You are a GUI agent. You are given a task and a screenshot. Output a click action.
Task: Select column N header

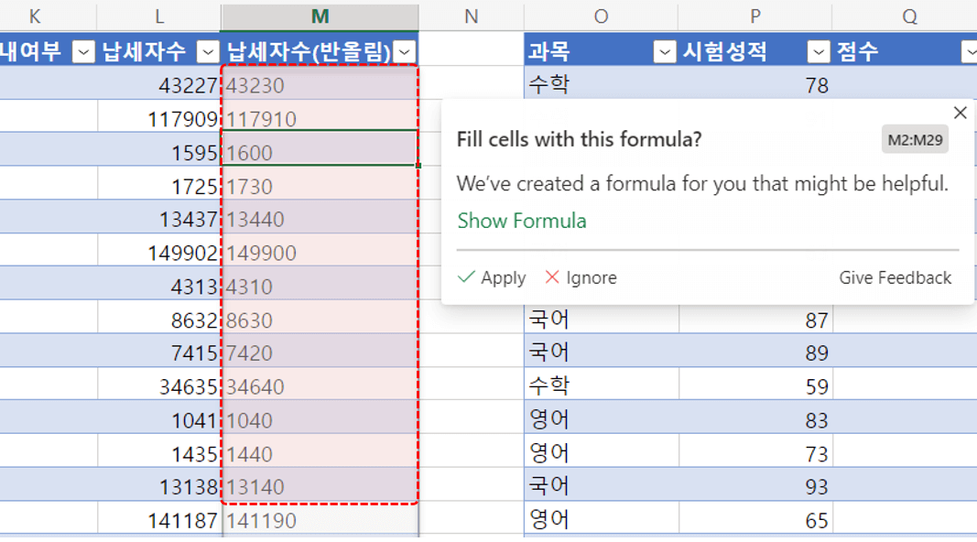click(x=471, y=16)
